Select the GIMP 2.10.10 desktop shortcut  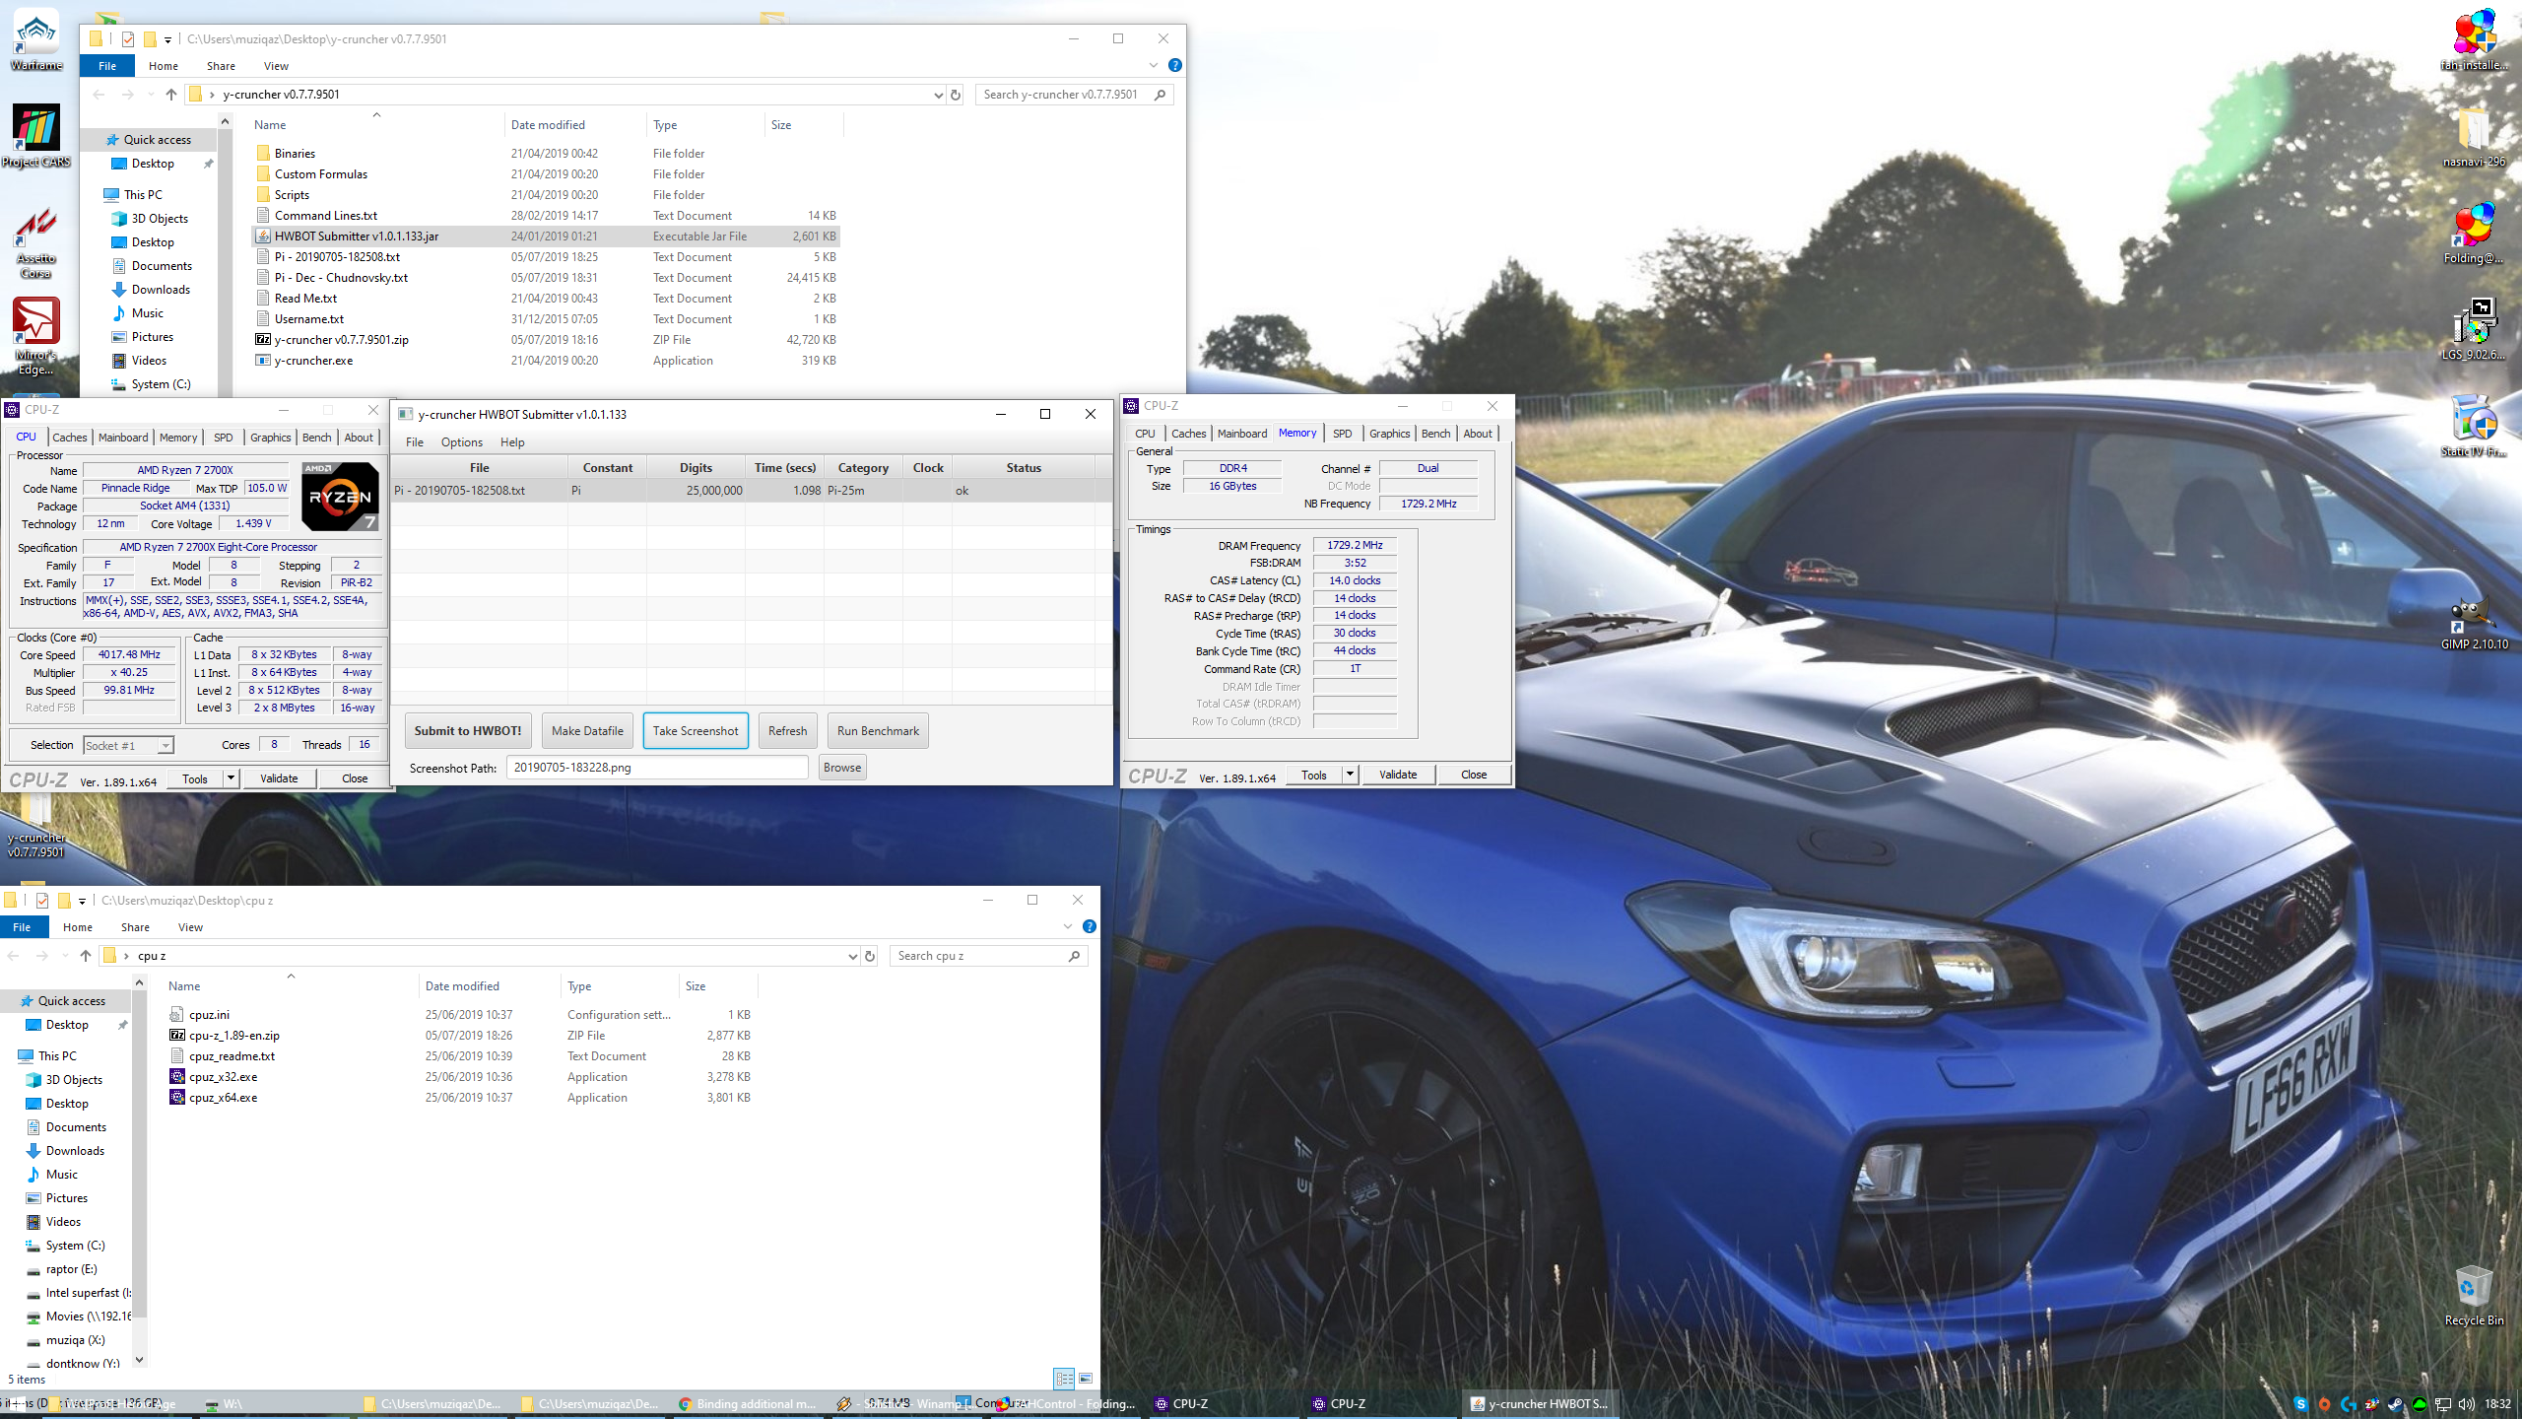point(2474,621)
